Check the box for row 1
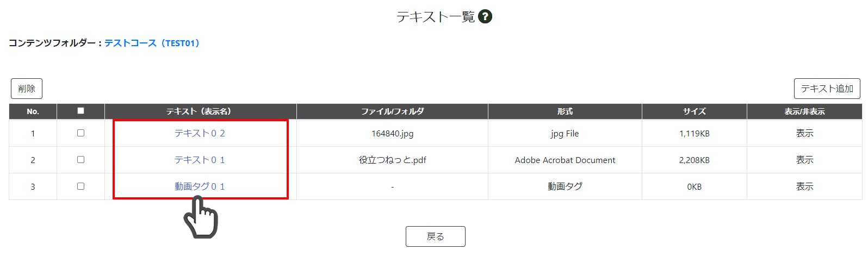Viewport: 868px width, 256px height. tap(80, 133)
